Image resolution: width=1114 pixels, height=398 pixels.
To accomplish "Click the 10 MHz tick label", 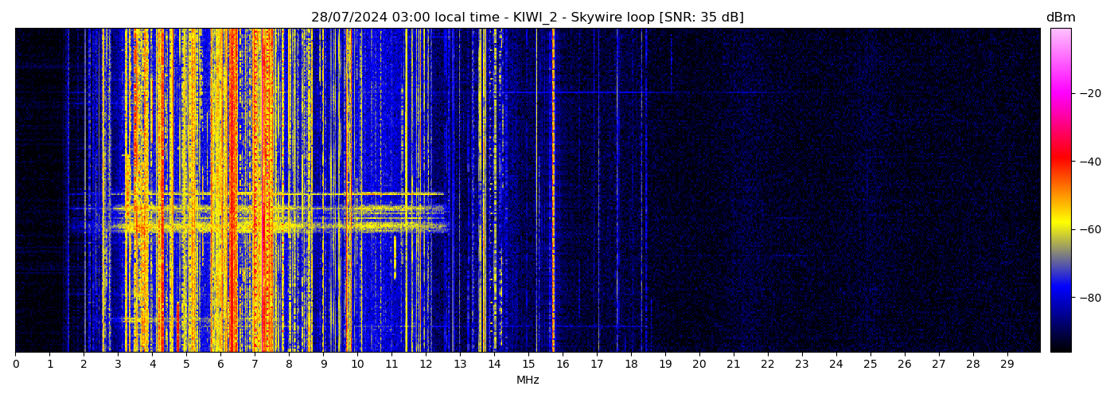I will tap(357, 365).
